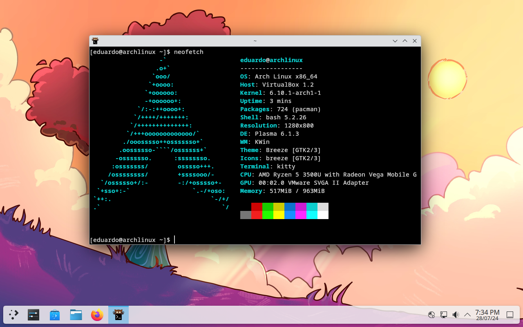
Task: Open the kitty window menu icon in titlebar
Action: 95,41
